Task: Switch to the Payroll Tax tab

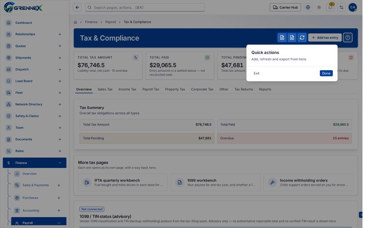Action: tap(151, 89)
